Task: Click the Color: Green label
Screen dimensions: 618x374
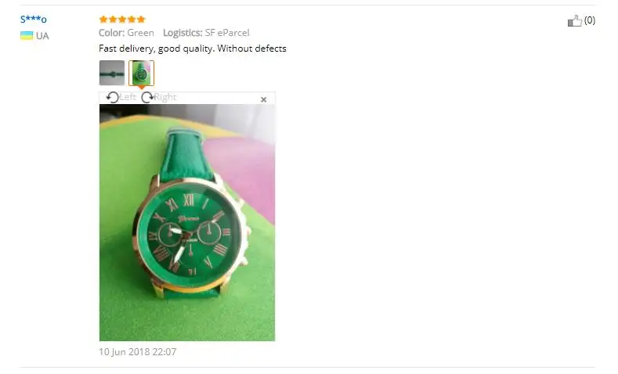Action: [126, 33]
